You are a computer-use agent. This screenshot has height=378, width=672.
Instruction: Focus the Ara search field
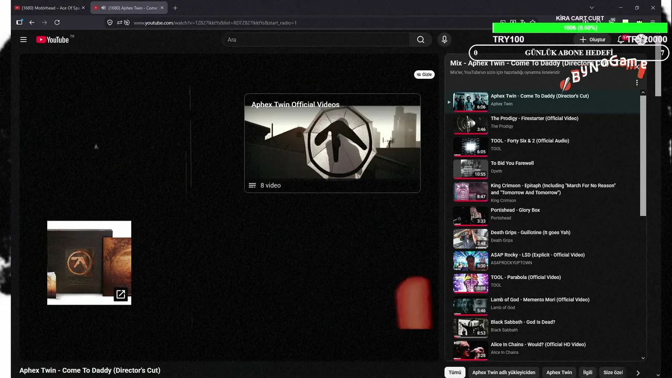[316, 39]
